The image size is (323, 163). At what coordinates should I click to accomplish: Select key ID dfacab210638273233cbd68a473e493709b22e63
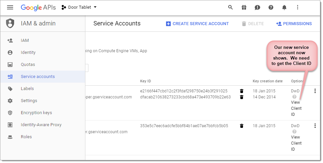pos(186,97)
